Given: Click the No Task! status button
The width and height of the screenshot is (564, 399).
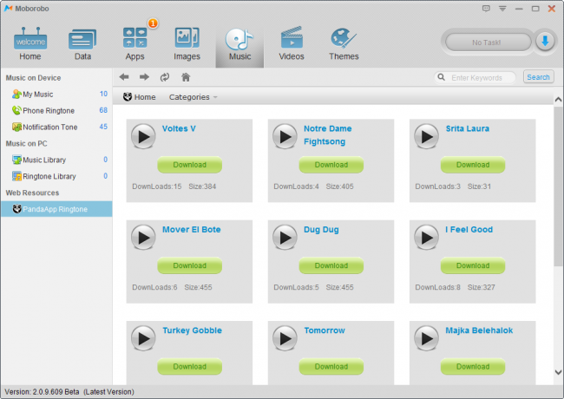Looking at the screenshot, I should tap(488, 43).
